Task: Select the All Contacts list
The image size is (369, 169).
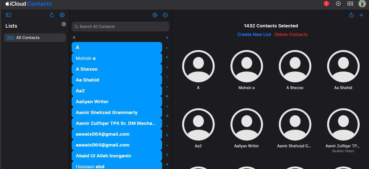Action: coord(35,38)
